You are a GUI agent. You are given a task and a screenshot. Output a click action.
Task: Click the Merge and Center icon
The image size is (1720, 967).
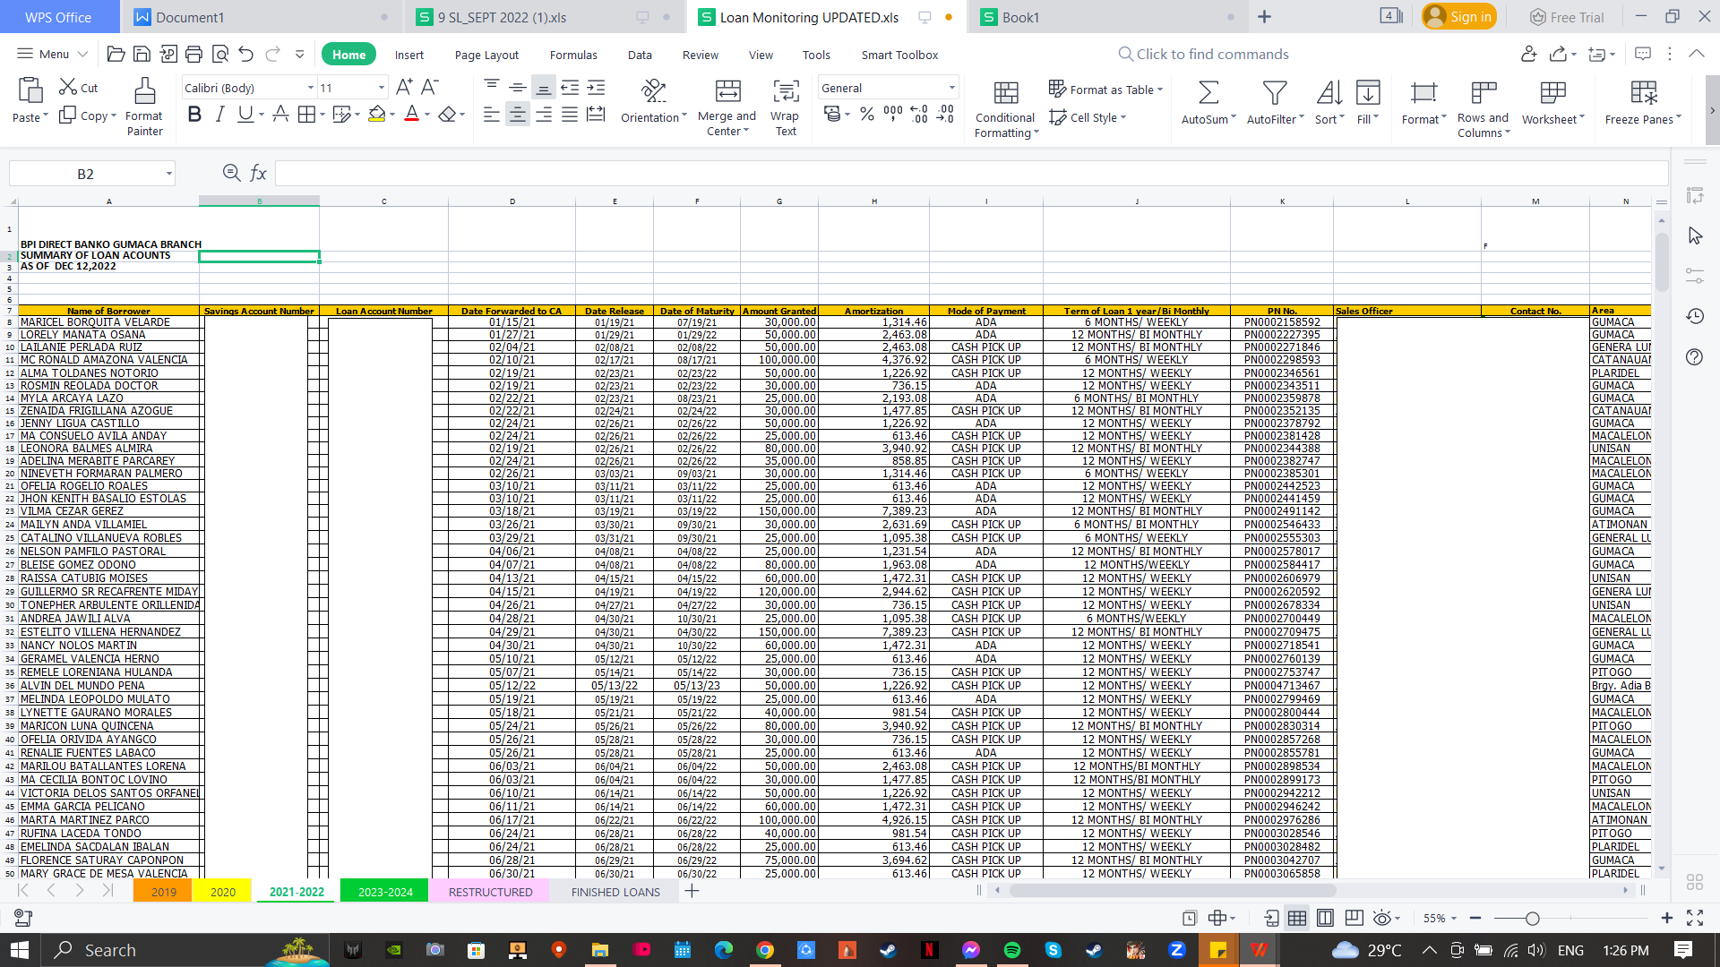coord(727,92)
